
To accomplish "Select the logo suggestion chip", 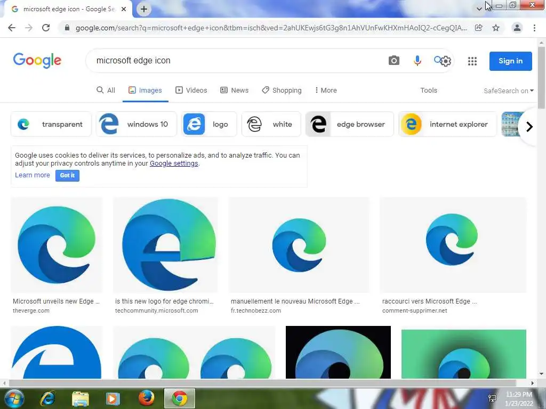I will click(209, 124).
